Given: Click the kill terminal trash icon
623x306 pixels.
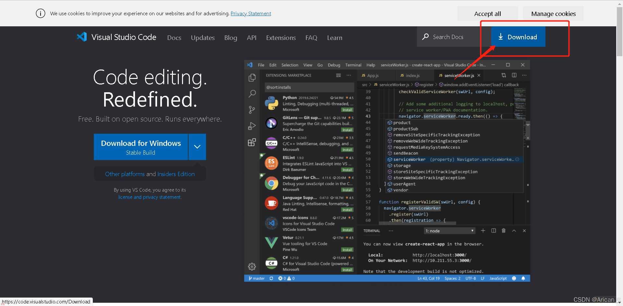Looking at the screenshot, I should coord(504,231).
